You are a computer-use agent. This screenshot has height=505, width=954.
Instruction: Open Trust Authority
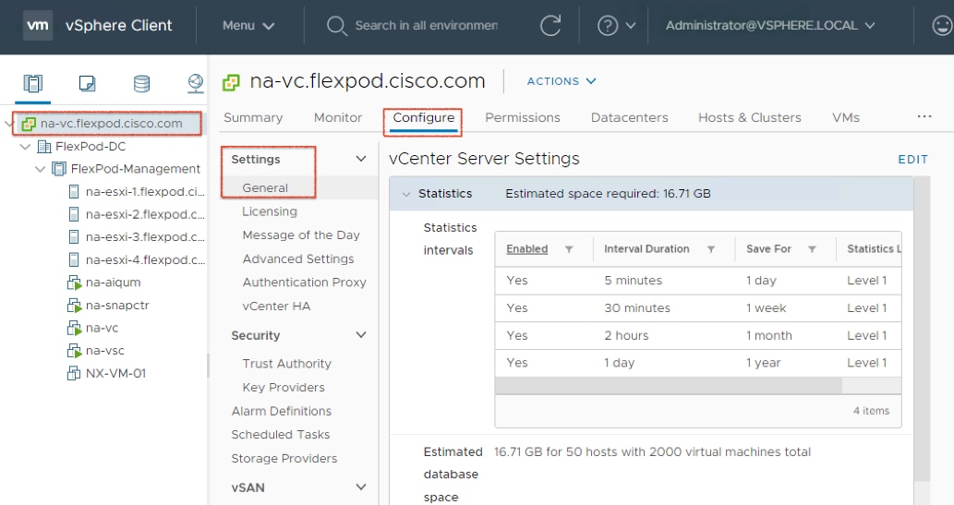click(286, 364)
